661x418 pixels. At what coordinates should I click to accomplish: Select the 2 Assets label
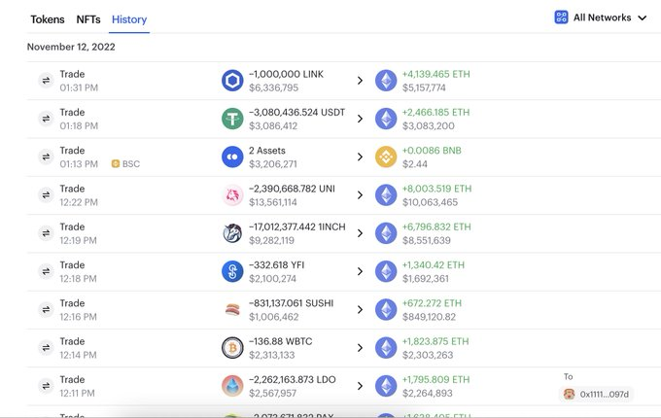click(x=267, y=151)
